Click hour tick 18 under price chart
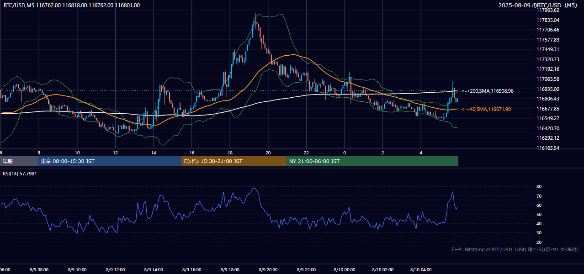 [230, 153]
